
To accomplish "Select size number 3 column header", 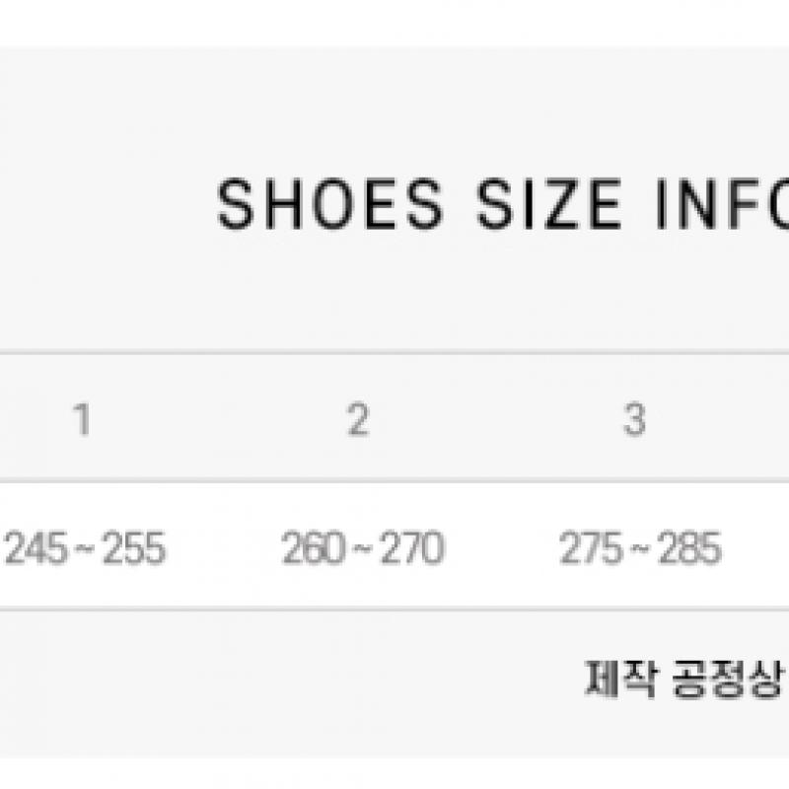I will [635, 421].
